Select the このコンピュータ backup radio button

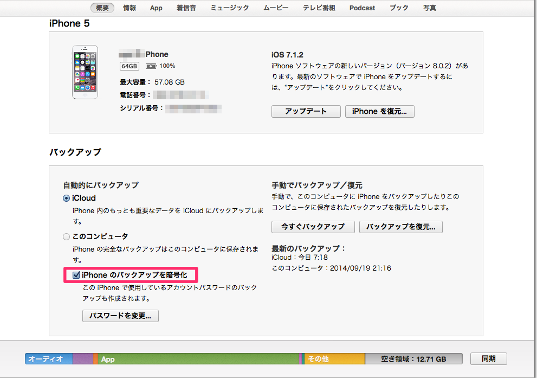coord(67,236)
